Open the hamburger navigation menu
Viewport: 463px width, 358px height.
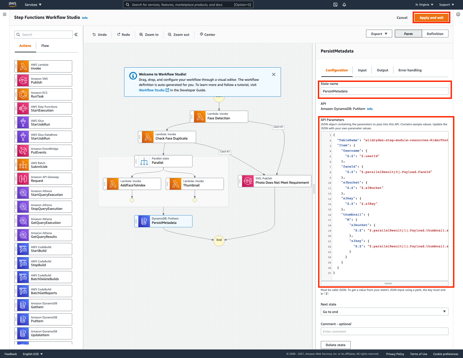(5, 14)
